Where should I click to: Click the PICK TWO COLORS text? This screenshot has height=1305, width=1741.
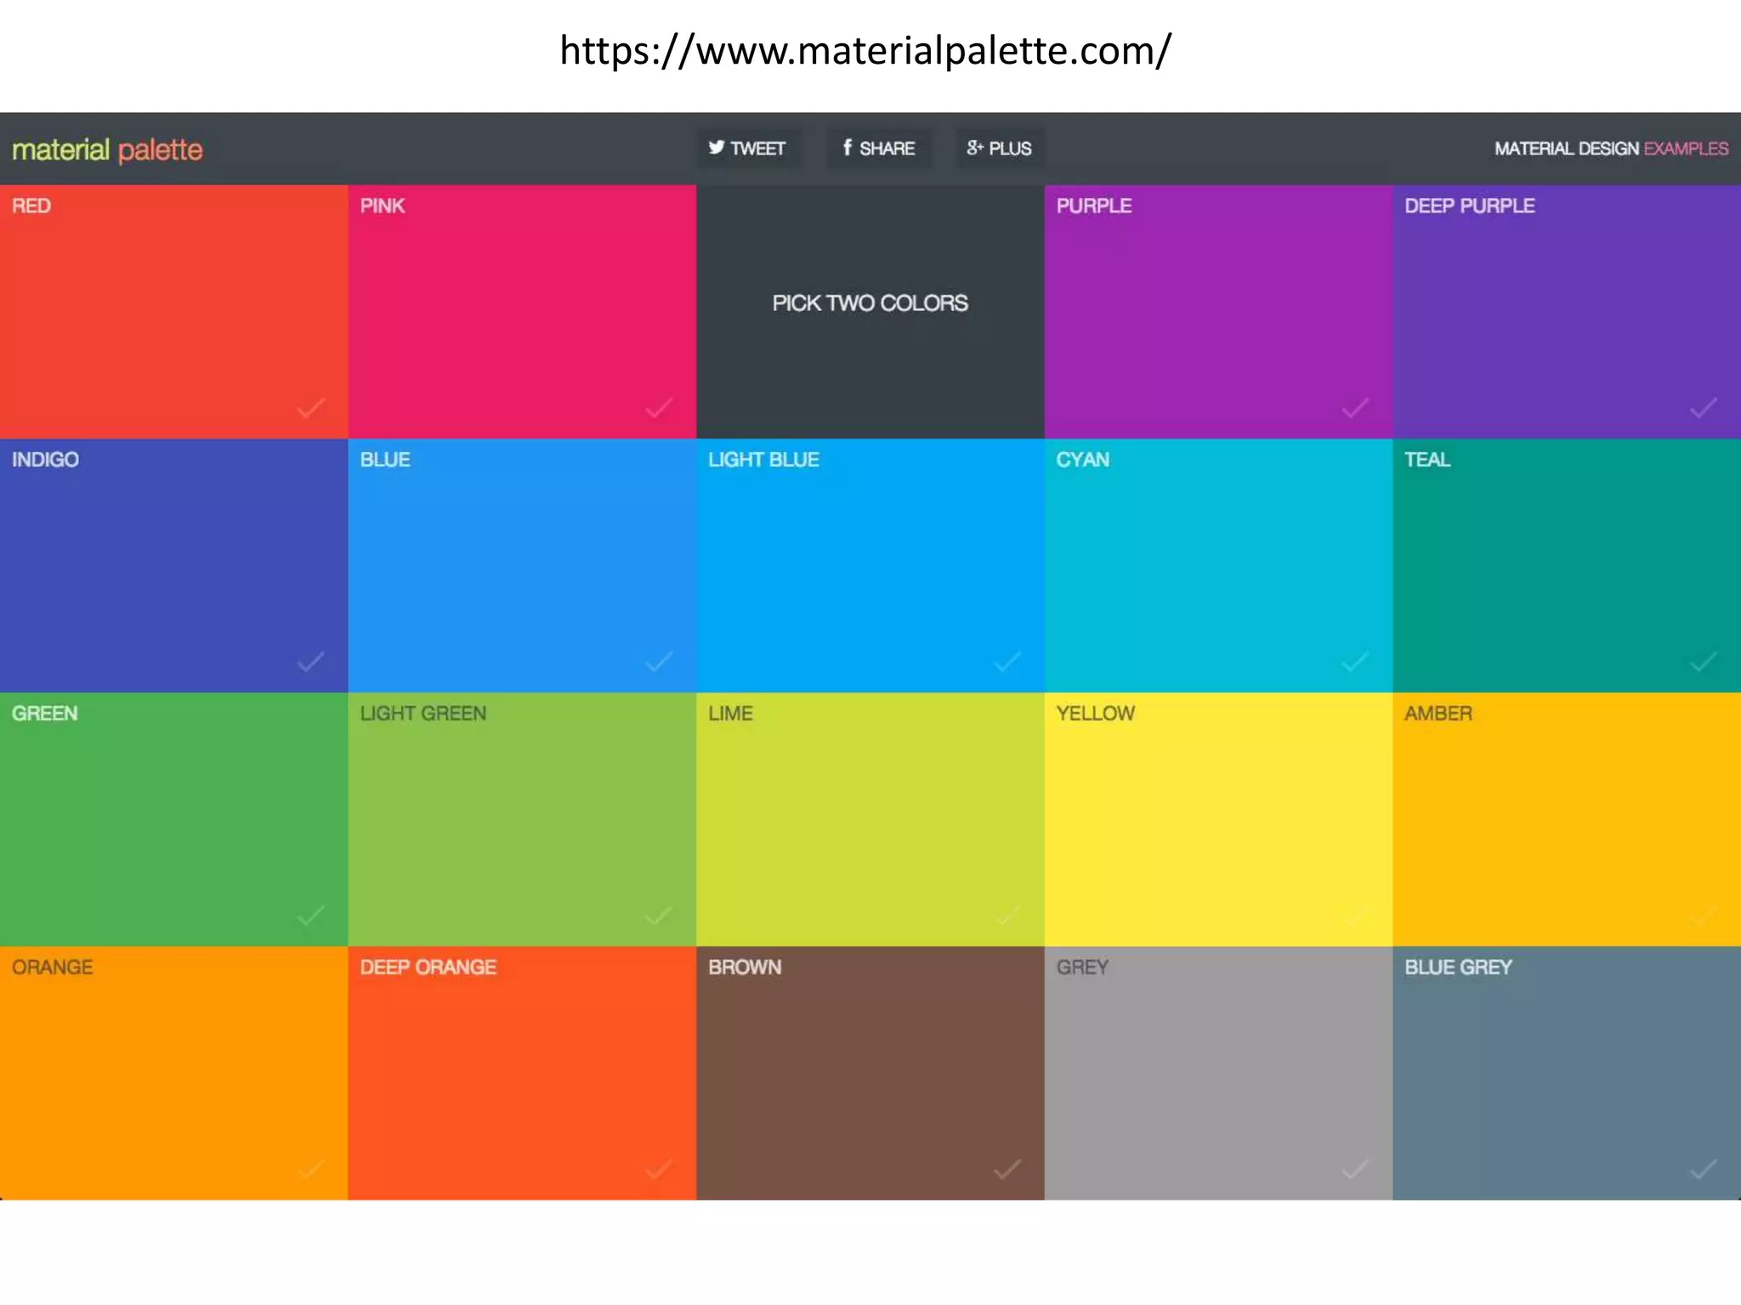(870, 303)
